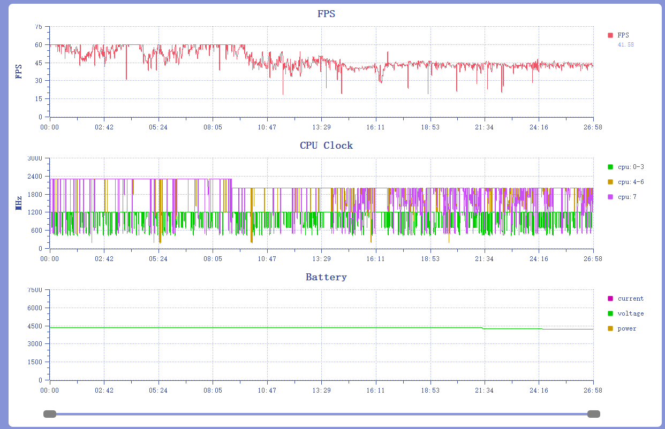Click the red FPS legend swatch
Viewport: 665px width, 429px height.
click(610, 35)
